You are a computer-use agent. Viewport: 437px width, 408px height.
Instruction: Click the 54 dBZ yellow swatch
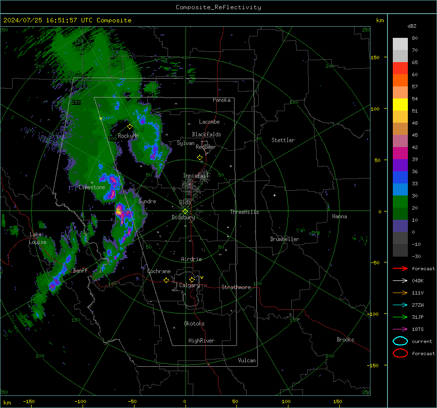[x=400, y=104]
